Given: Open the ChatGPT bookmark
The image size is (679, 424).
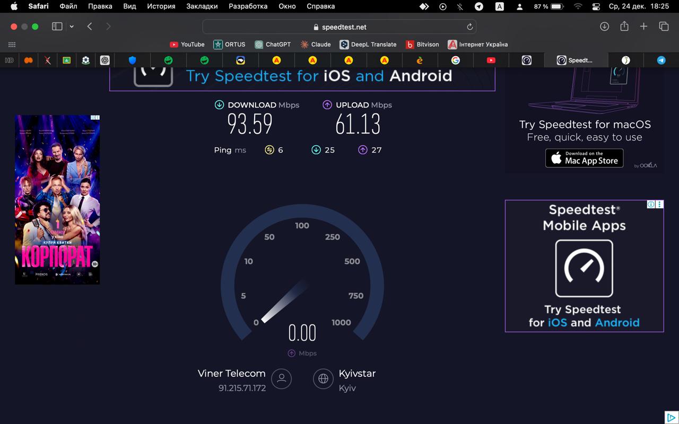Looking at the screenshot, I should [273, 45].
